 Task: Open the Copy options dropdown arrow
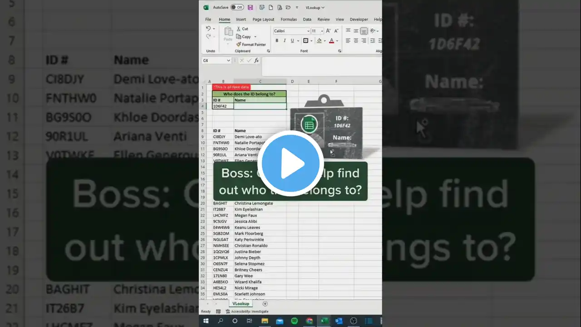255,37
